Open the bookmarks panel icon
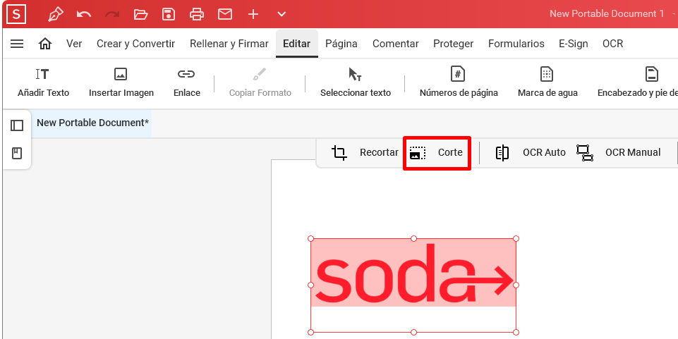Image resolution: width=678 pixels, height=339 pixels. (x=17, y=154)
